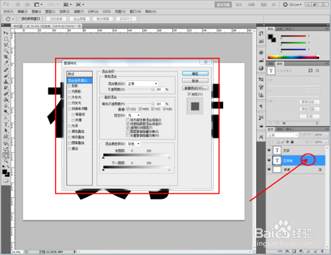331x255 pixels.
Task: Open the 窗口(W) window menu
Action: [x=135, y=11]
